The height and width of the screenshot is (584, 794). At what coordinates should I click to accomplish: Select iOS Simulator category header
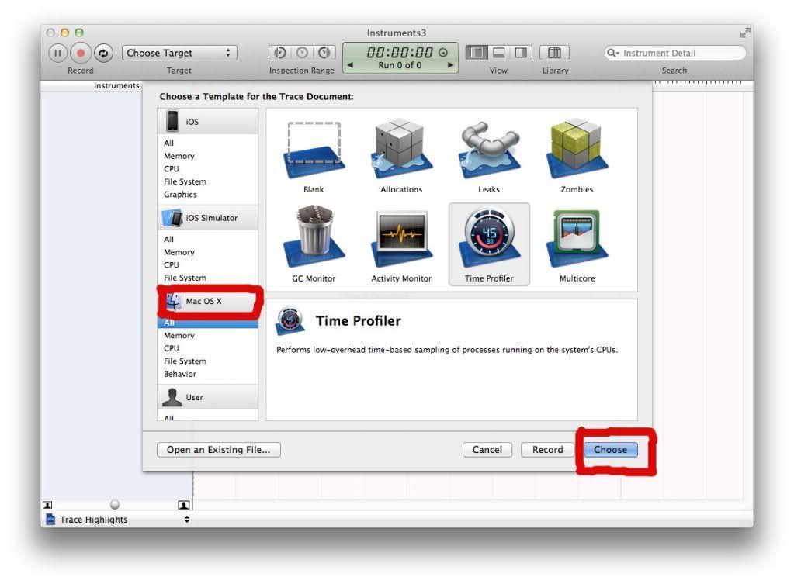[x=207, y=218]
